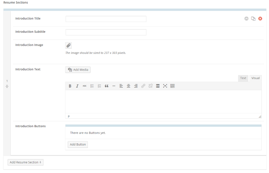Switch to the Text editor tab
Screen dimensions: 269x173
(243, 78)
